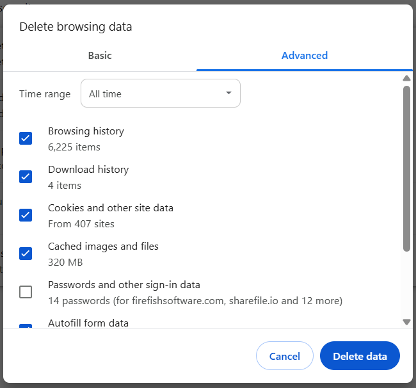Toggle the Autofill form data checkbox
This screenshot has width=416, height=388.
(26, 326)
